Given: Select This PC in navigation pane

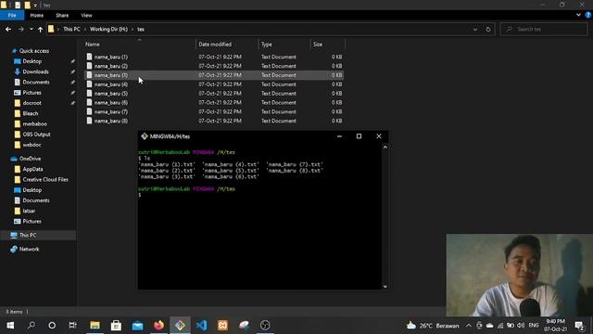Looking at the screenshot, I should click(28, 235).
